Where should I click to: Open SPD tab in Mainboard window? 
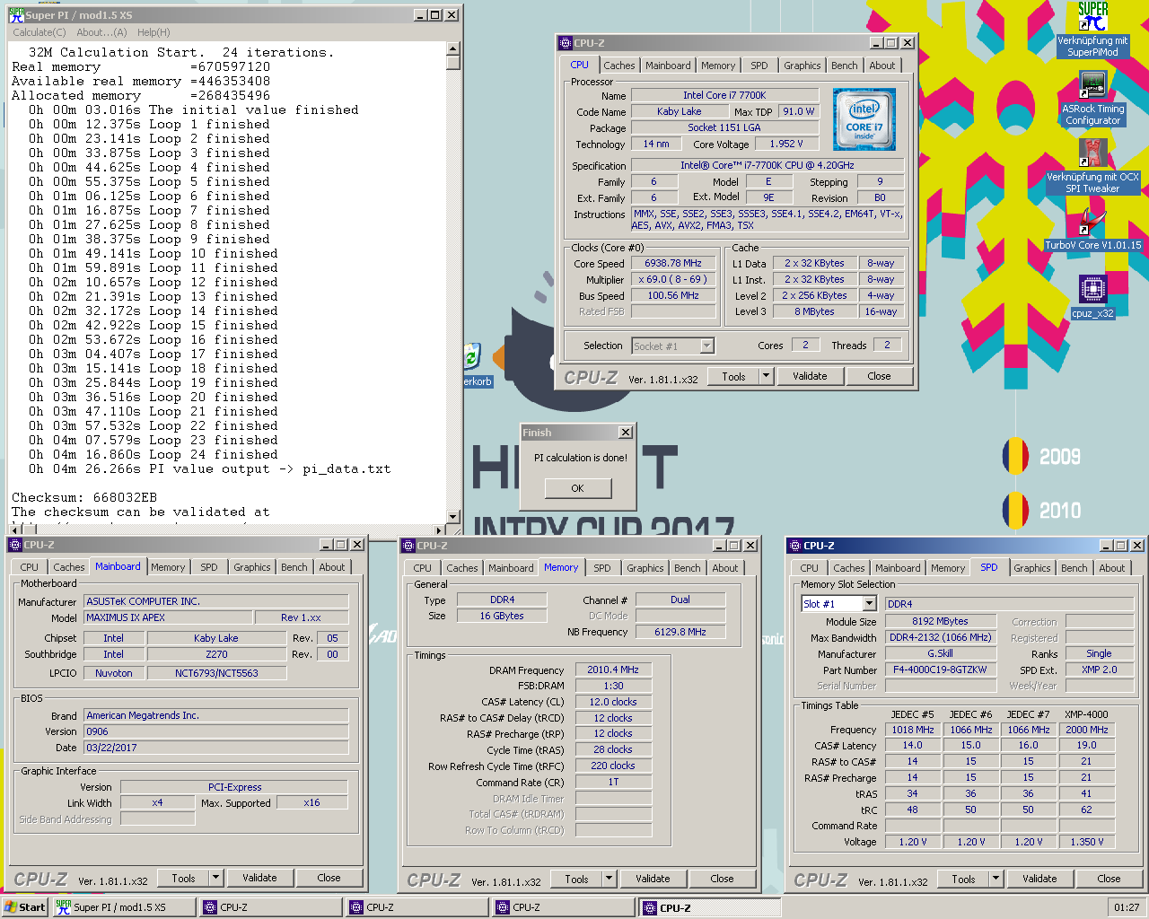coord(209,567)
